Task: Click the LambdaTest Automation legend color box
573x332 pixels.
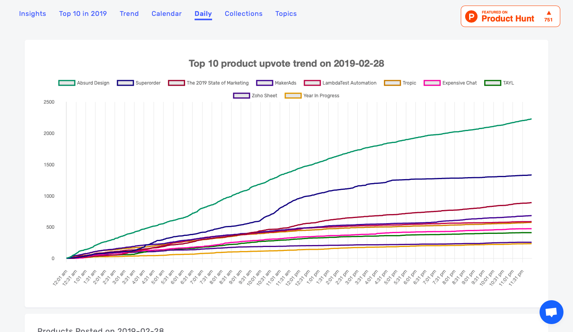Action: click(312, 83)
